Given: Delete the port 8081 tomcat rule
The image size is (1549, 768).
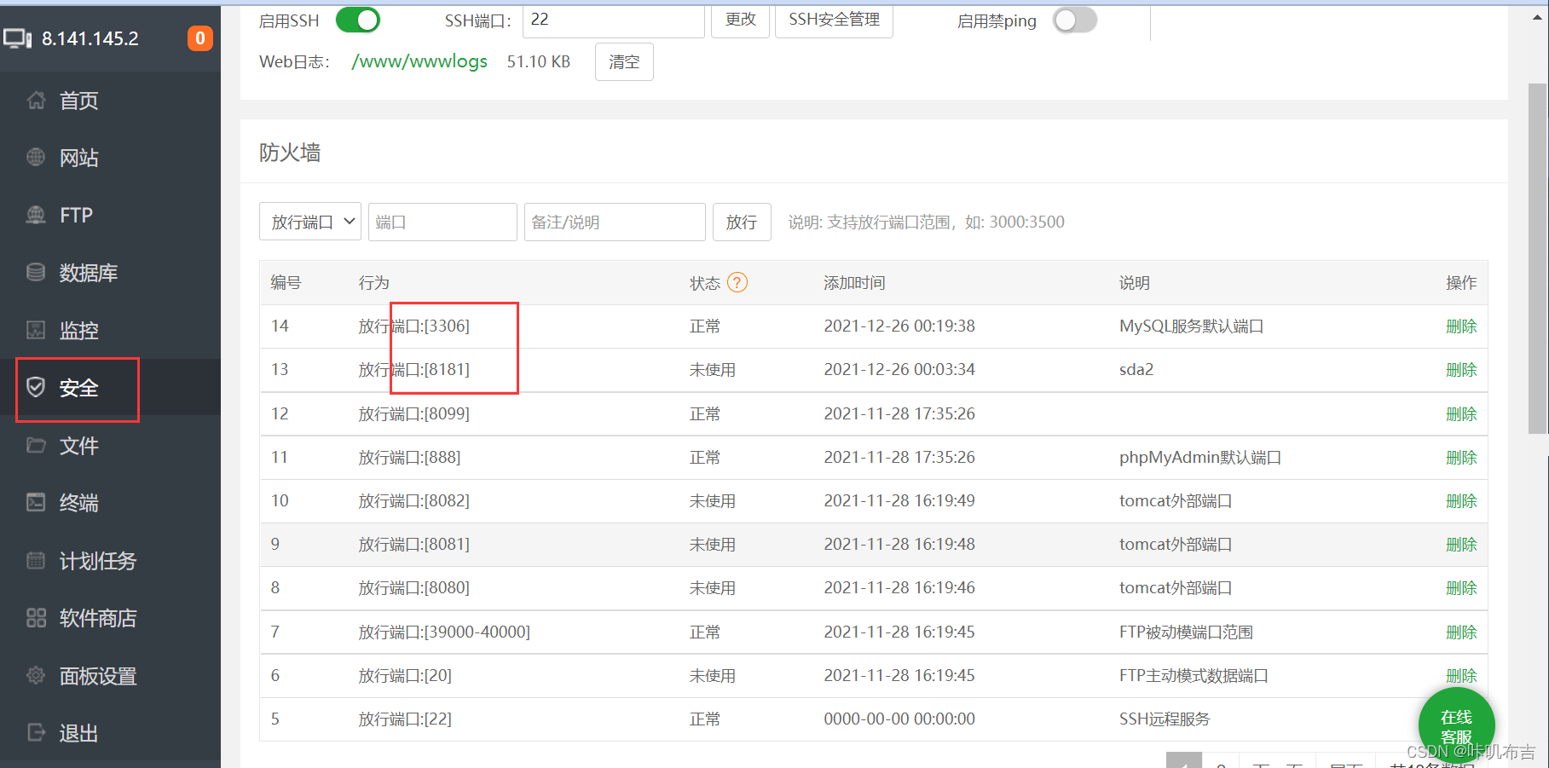Looking at the screenshot, I should (x=1461, y=545).
